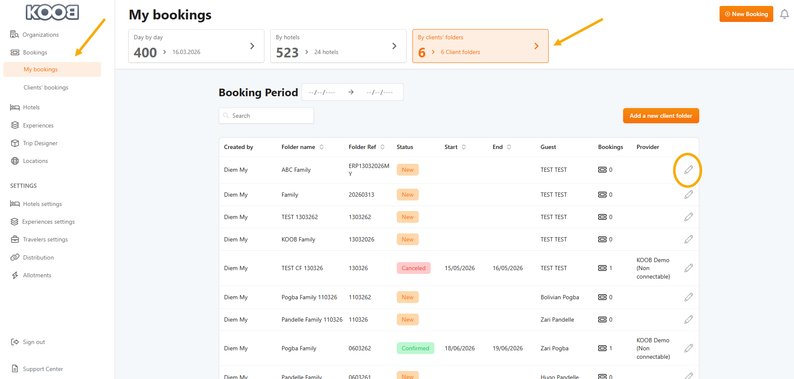This screenshot has width=794, height=379.
Task: Click the bookings ticket icon for Pogba Family
Action: [x=602, y=348]
